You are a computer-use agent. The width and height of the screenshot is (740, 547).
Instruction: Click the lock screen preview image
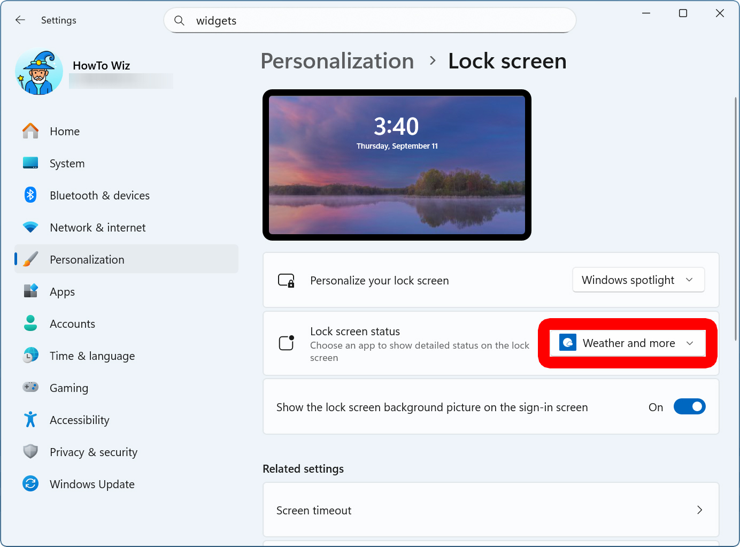[397, 165]
